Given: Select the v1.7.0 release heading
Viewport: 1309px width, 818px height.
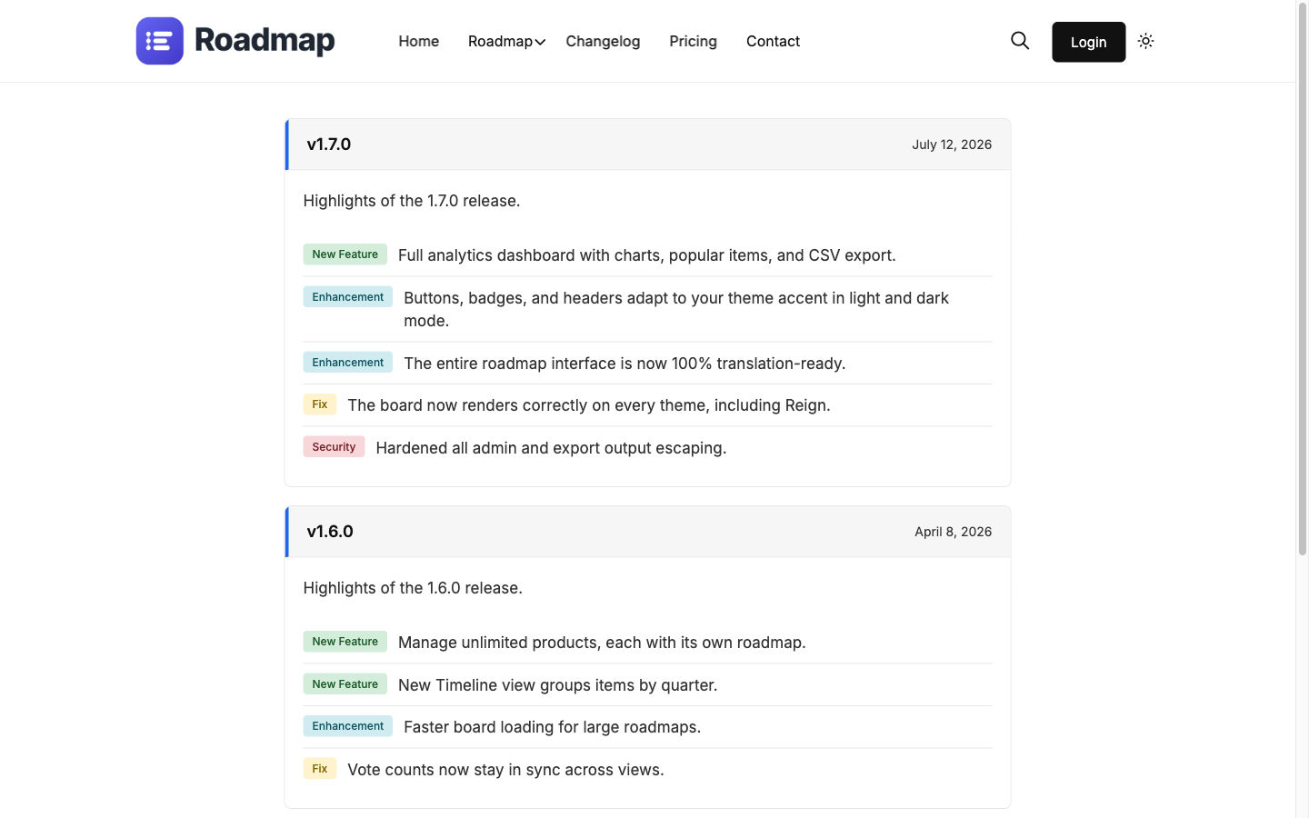Looking at the screenshot, I should (x=329, y=145).
